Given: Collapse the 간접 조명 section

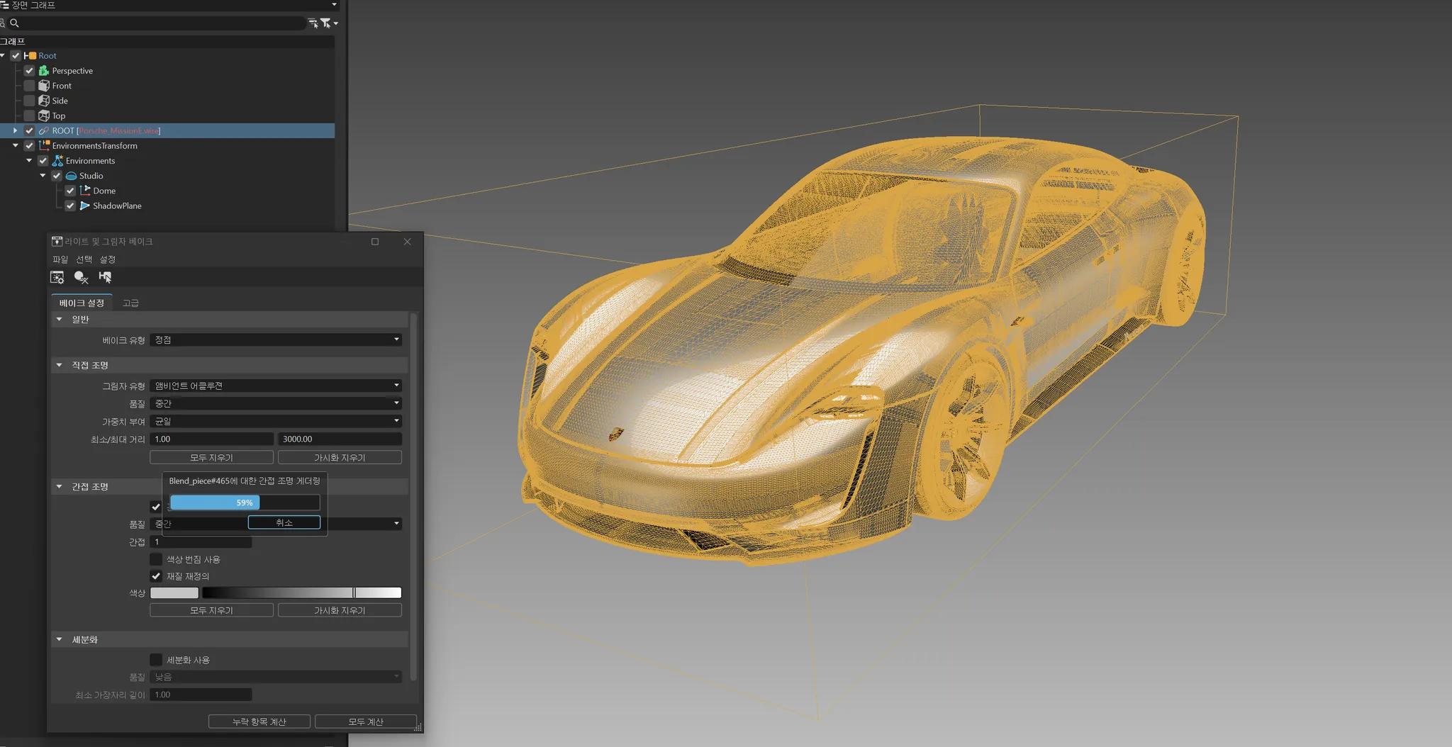Looking at the screenshot, I should (60, 487).
